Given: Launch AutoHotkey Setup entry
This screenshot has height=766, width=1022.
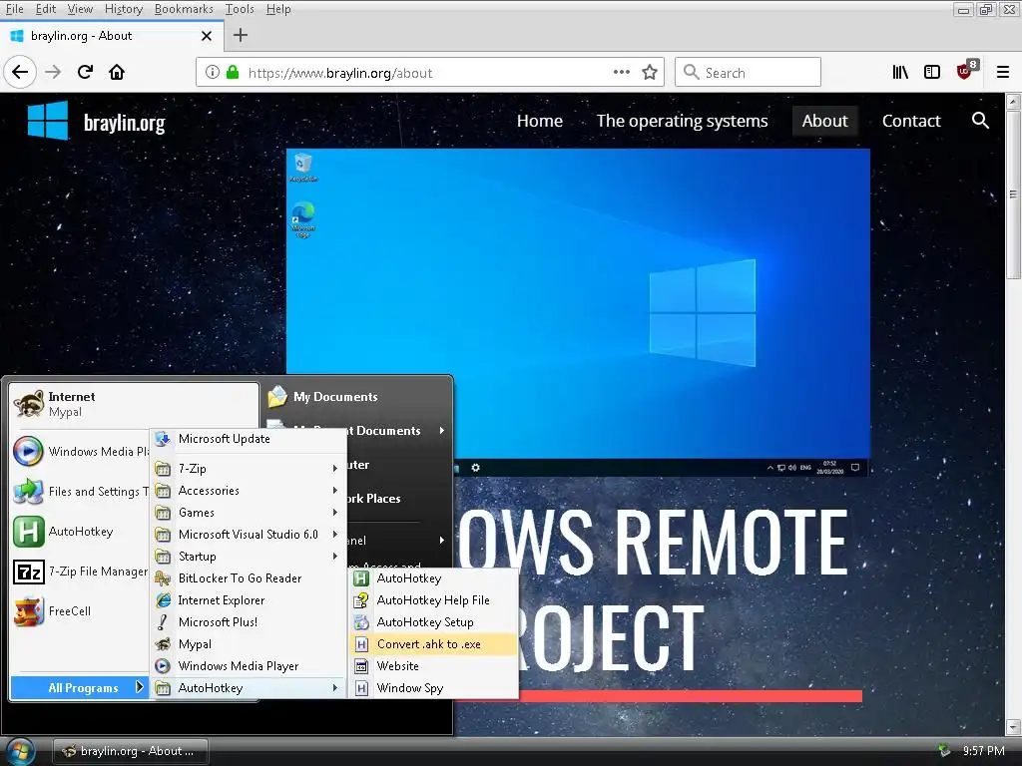Looking at the screenshot, I should pos(433,622).
